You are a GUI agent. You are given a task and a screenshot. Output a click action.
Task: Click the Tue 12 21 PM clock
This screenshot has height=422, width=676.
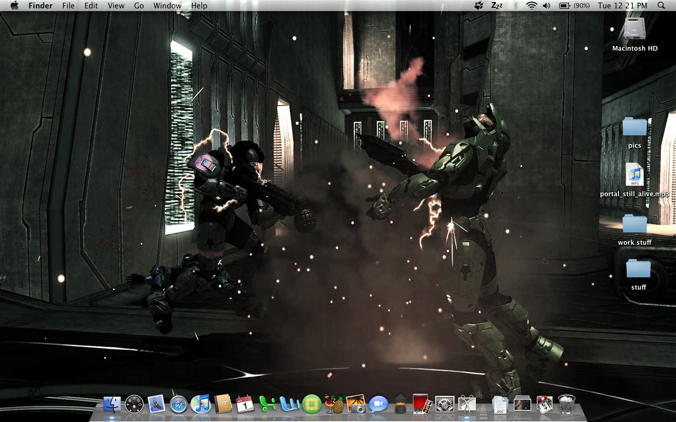point(623,5)
